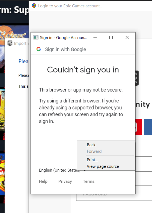The height and width of the screenshot is (213, 152).
Task: Click the Google G logo
Action: pyautogui.click(x=39, y=49)
